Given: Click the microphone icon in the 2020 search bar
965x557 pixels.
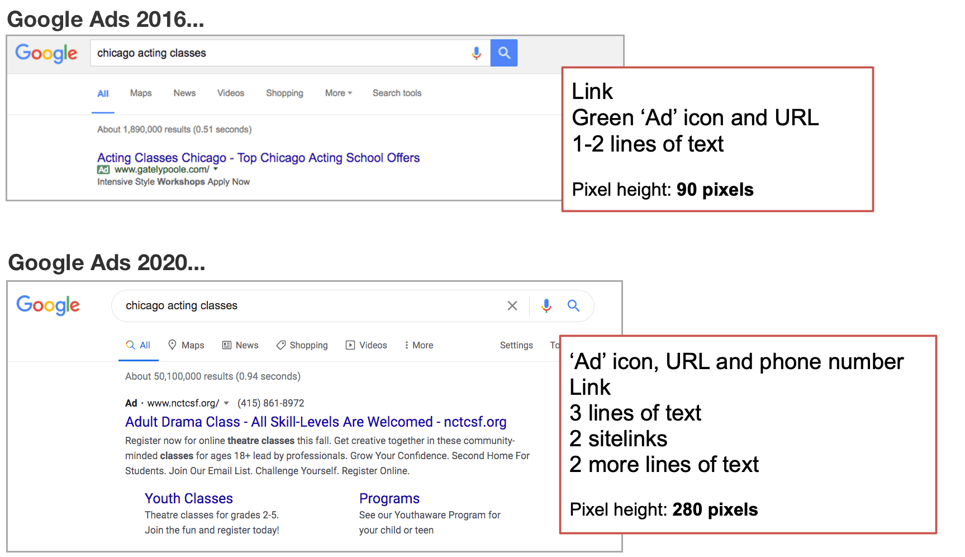Looking at the screenshot, I should 546,305.
